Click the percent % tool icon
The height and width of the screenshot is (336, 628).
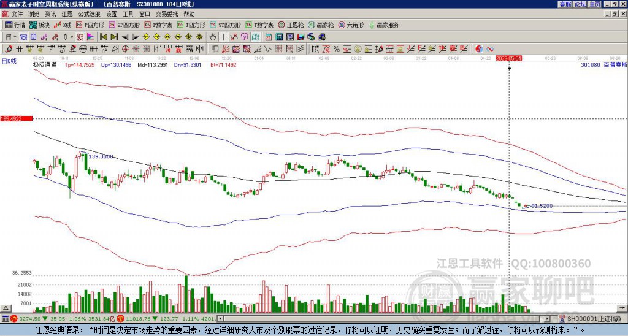pos(337,49)
